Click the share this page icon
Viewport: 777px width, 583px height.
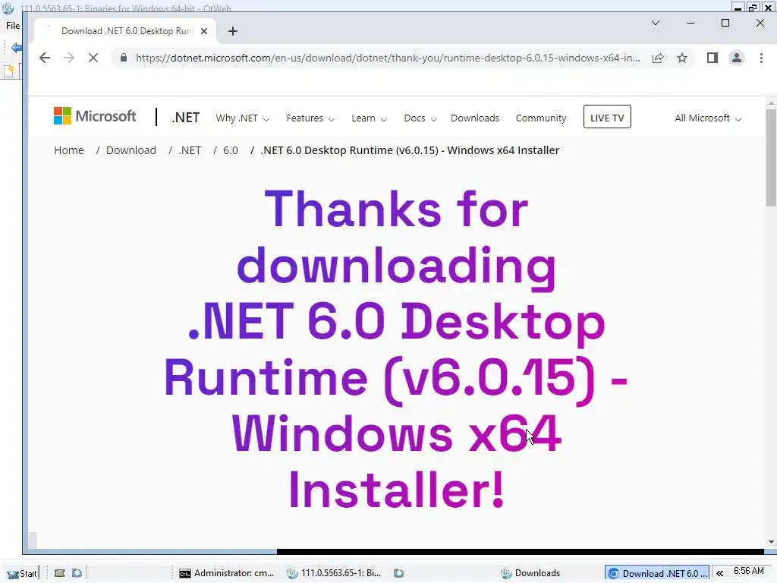tap(658, 58)
